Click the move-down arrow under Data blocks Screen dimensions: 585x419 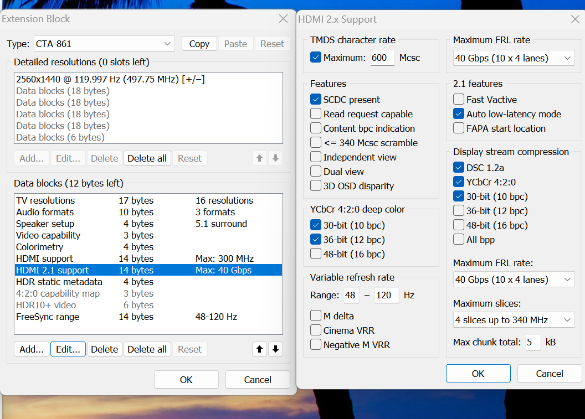coord(275,349)
